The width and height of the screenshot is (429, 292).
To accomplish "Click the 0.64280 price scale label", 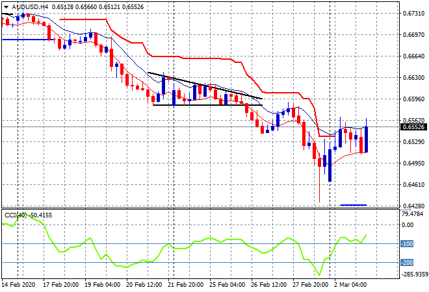I will pyautogui.click(x=413, y=206).
